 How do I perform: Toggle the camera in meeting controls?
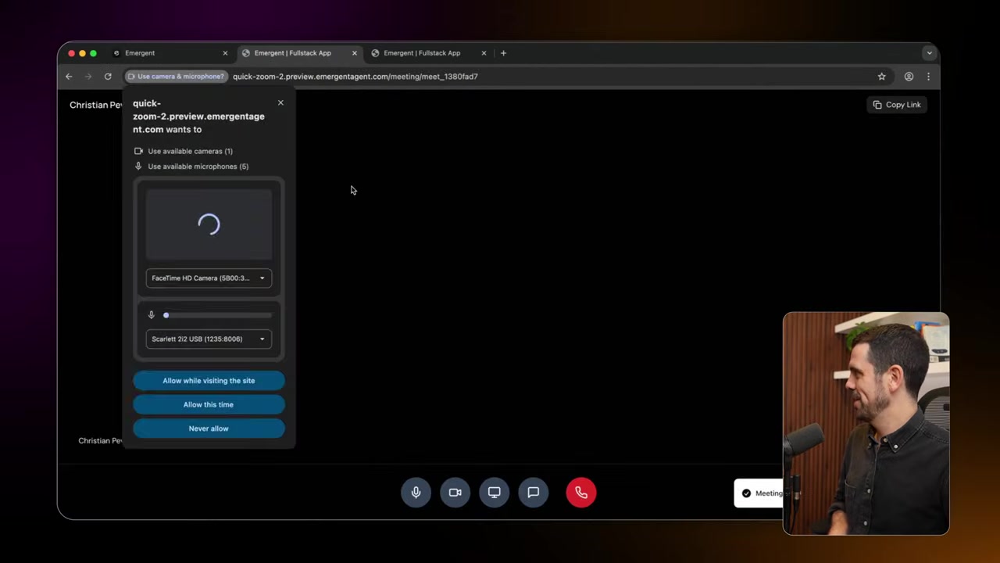(455, 493)
